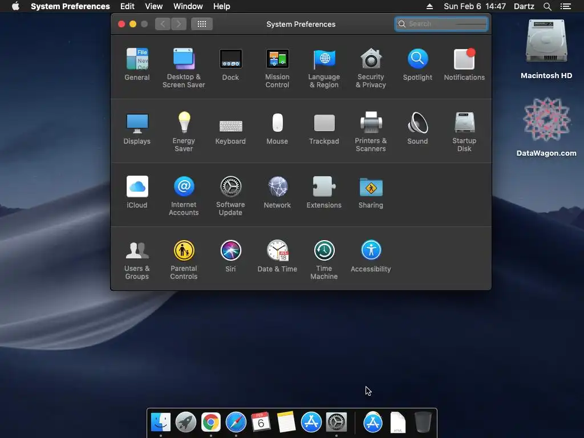This screenshot has width=584, height=438.
Task: Open Accessibility preferences
Action: (x=371, y=256)
